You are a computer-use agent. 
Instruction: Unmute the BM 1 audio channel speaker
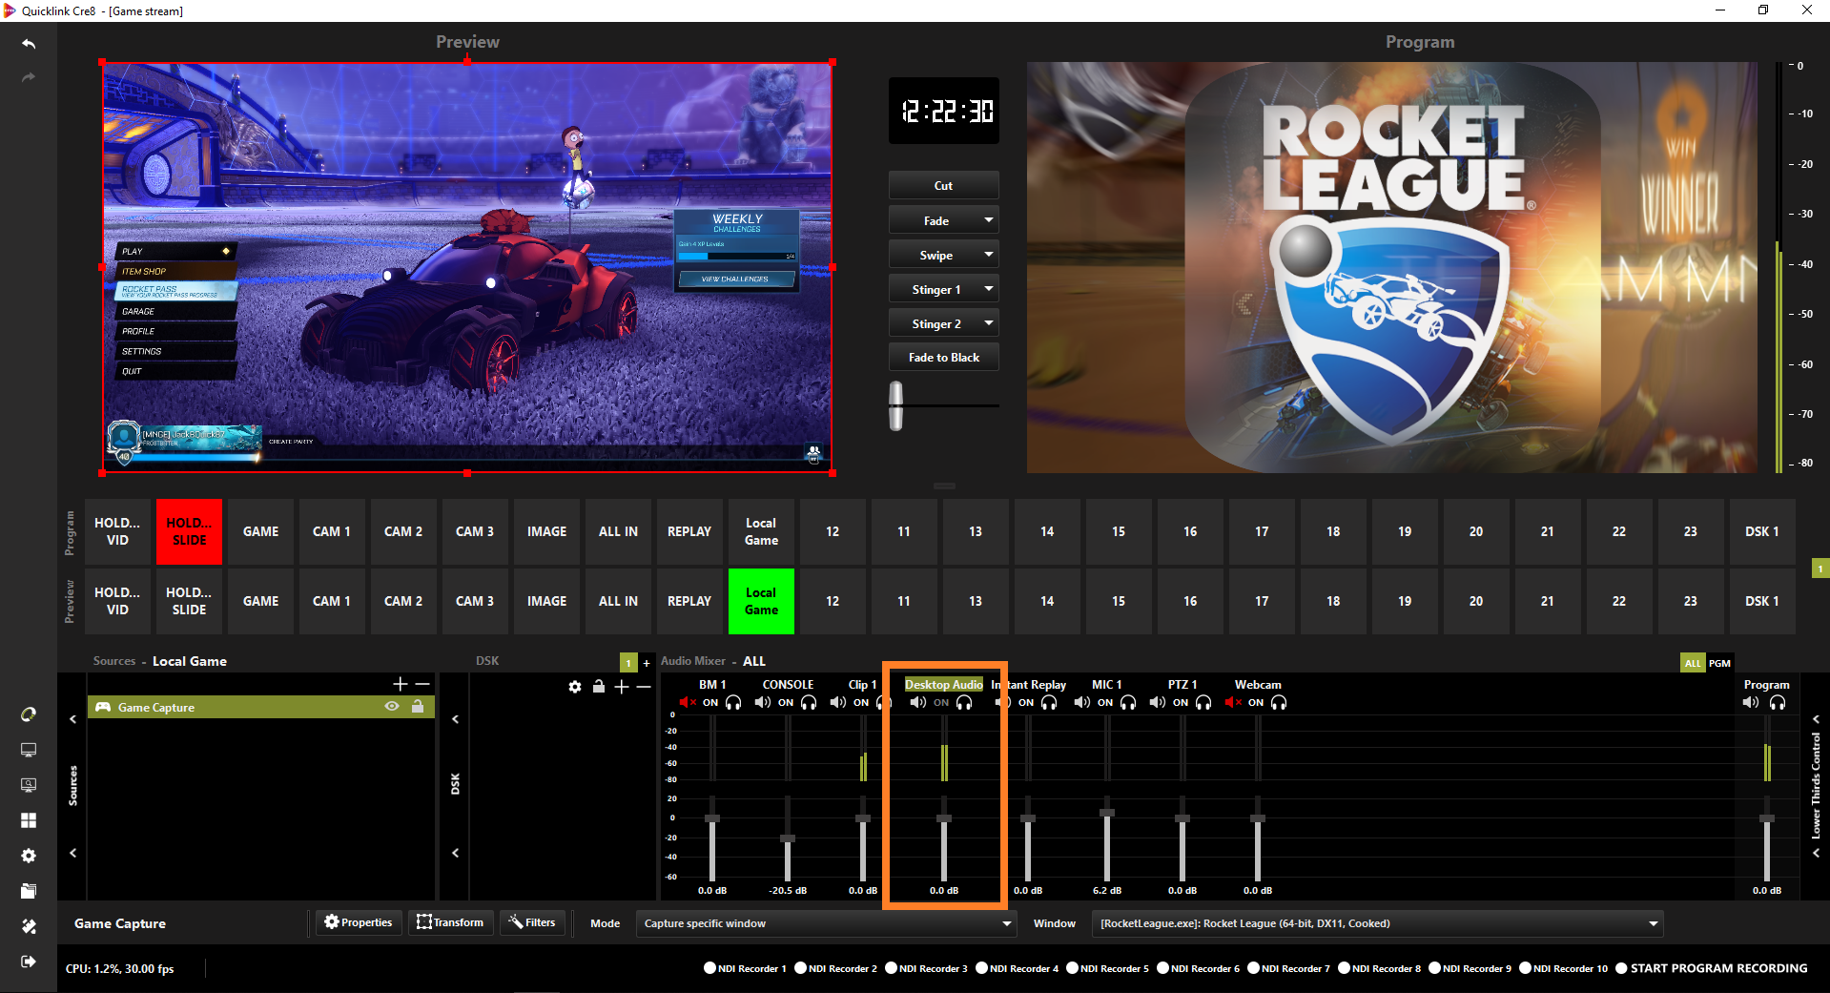(x=688, y=703)
